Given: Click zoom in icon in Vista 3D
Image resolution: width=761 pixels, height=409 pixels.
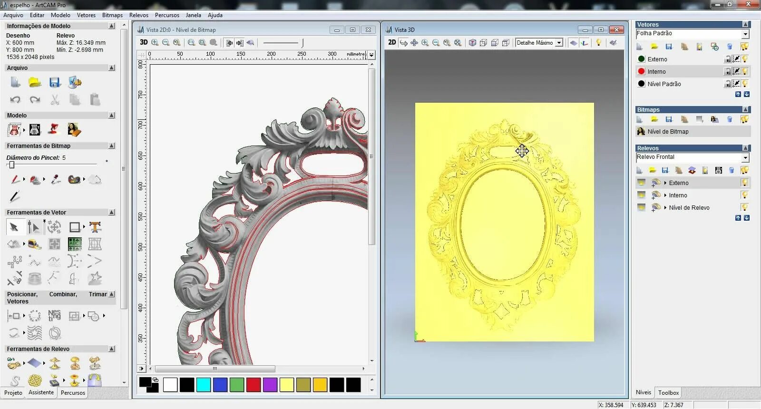Looking at the screenshot, I should click(x=425, y=43).
